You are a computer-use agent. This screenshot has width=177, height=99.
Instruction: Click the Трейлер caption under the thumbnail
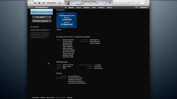click(59, 30)
